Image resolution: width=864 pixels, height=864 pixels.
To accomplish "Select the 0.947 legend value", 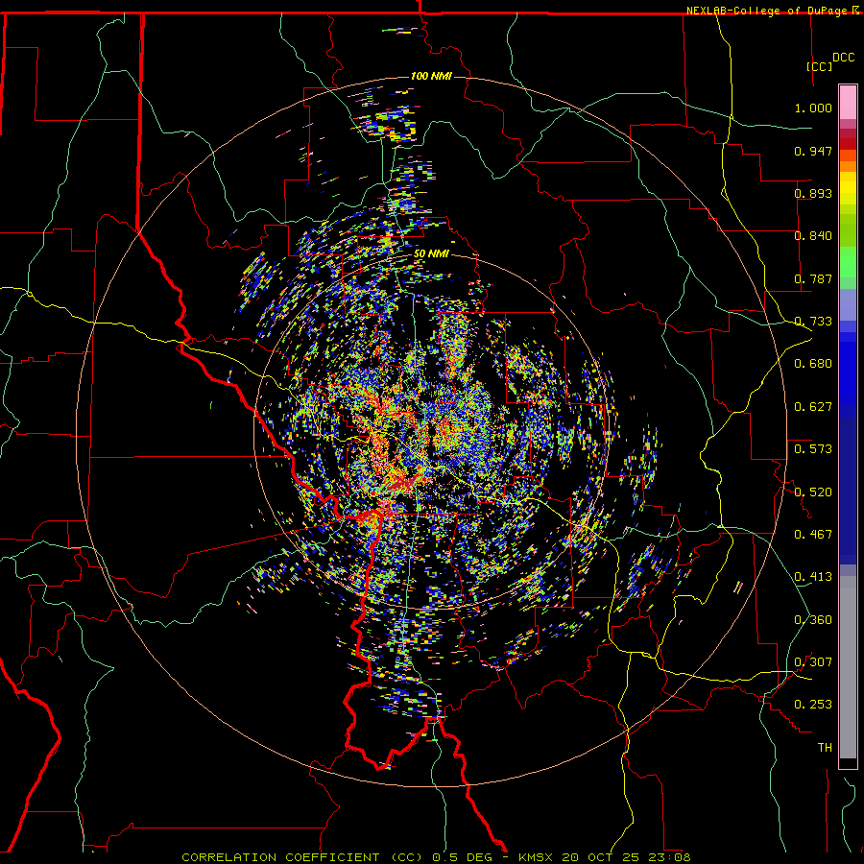I will coord(813,151).
